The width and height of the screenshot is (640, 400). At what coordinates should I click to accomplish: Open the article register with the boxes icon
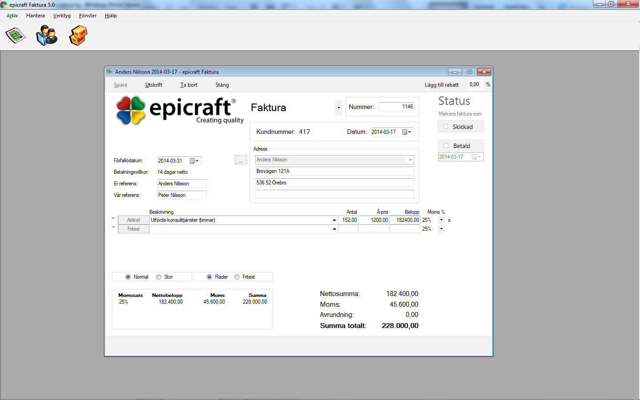pyautogui.click(x=78, y=35)
